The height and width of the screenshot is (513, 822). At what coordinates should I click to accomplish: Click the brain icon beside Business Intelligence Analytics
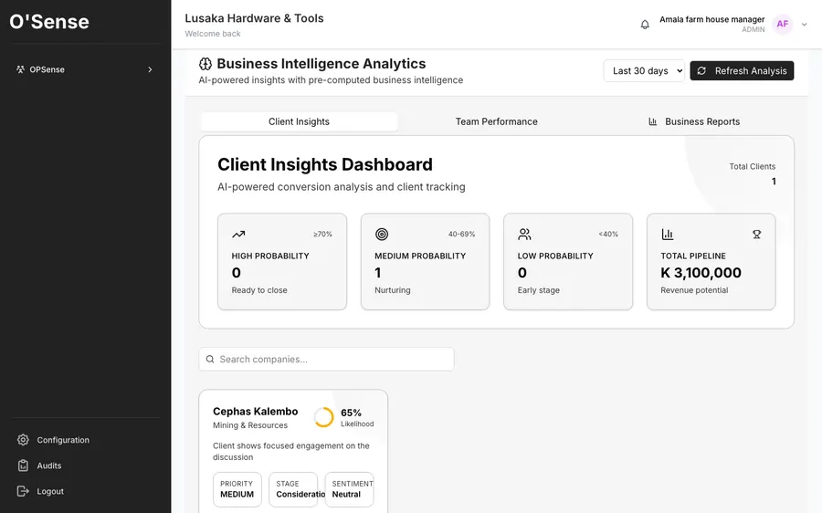[x=205, y=64]
